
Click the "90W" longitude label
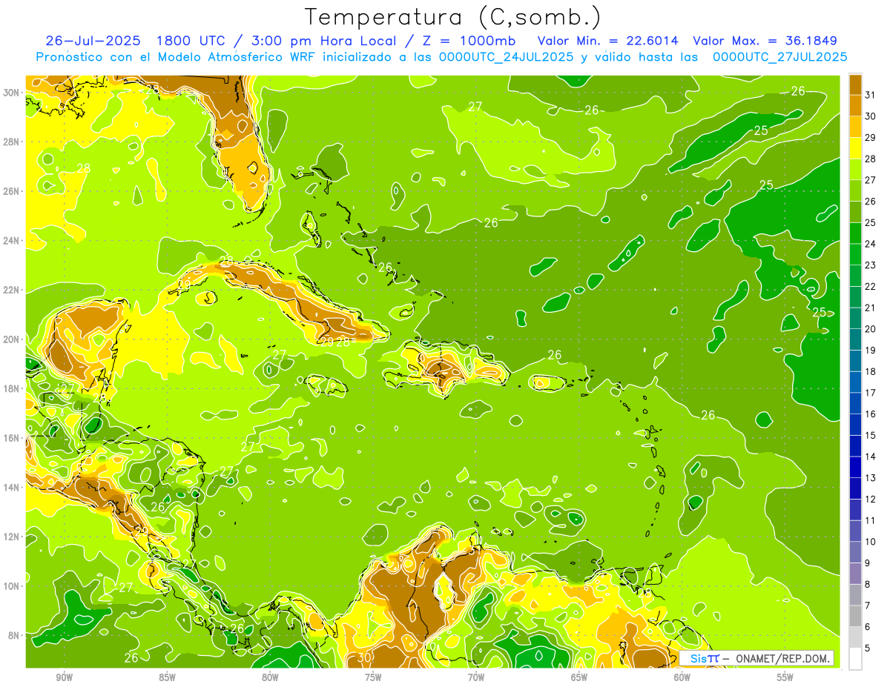coord(64,678)
